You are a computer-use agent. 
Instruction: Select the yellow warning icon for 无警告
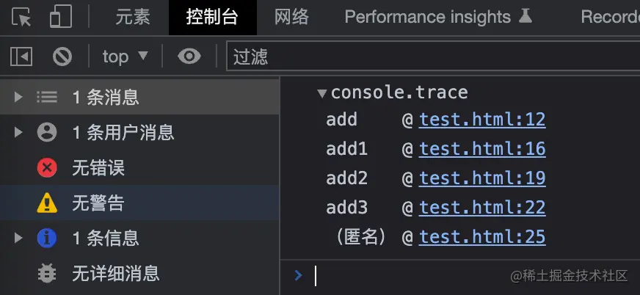[47, 203]
